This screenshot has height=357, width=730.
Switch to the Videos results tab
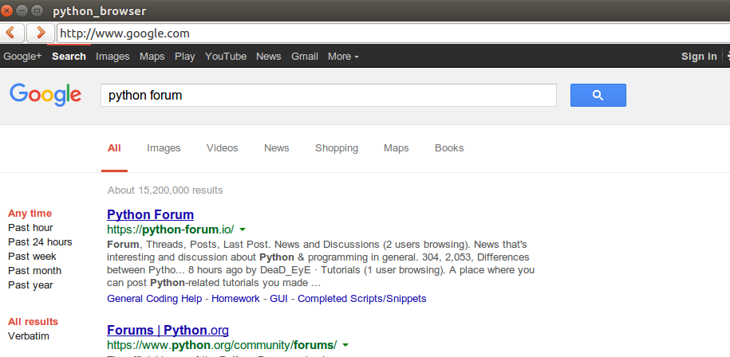point(222,148)
